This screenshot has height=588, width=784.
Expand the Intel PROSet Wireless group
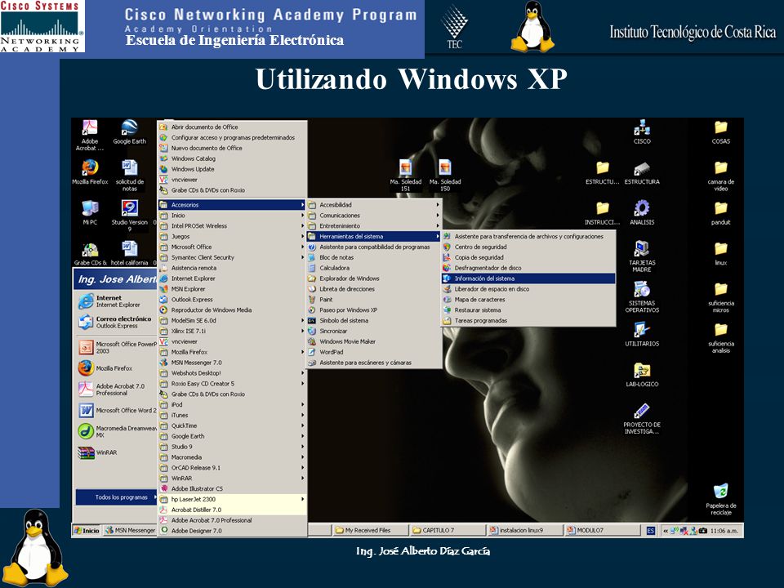coord(232,225)
